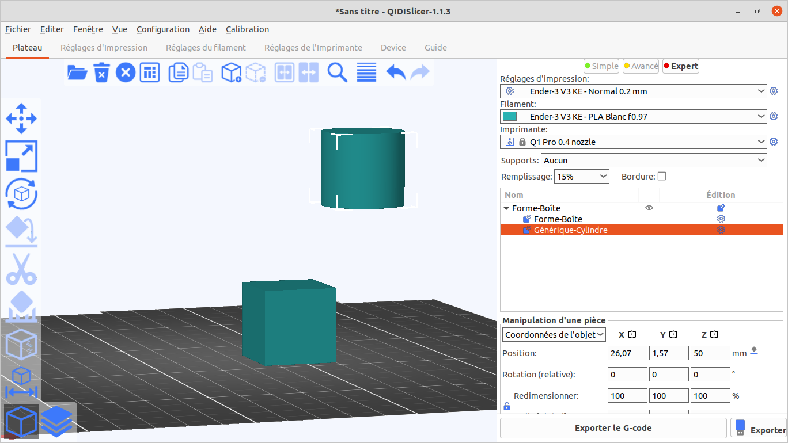788x443 pixels.
Task: Click the Position X input field
Action: tap(627, 353)
